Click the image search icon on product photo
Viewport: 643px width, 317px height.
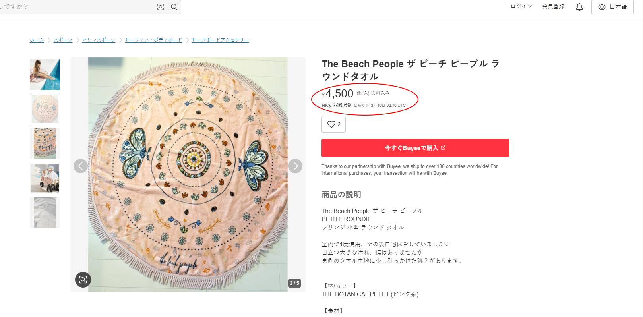tap(83, 279)
